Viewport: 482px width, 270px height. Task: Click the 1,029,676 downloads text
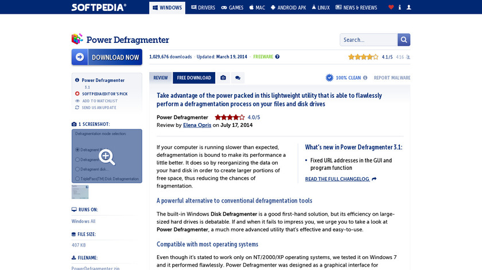click(x=170, y=57)
